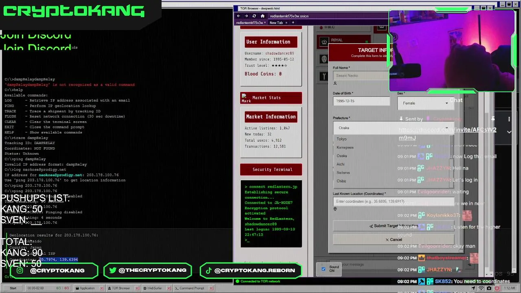
Task: Close the New Tab tab
Action: click(286, 22)
